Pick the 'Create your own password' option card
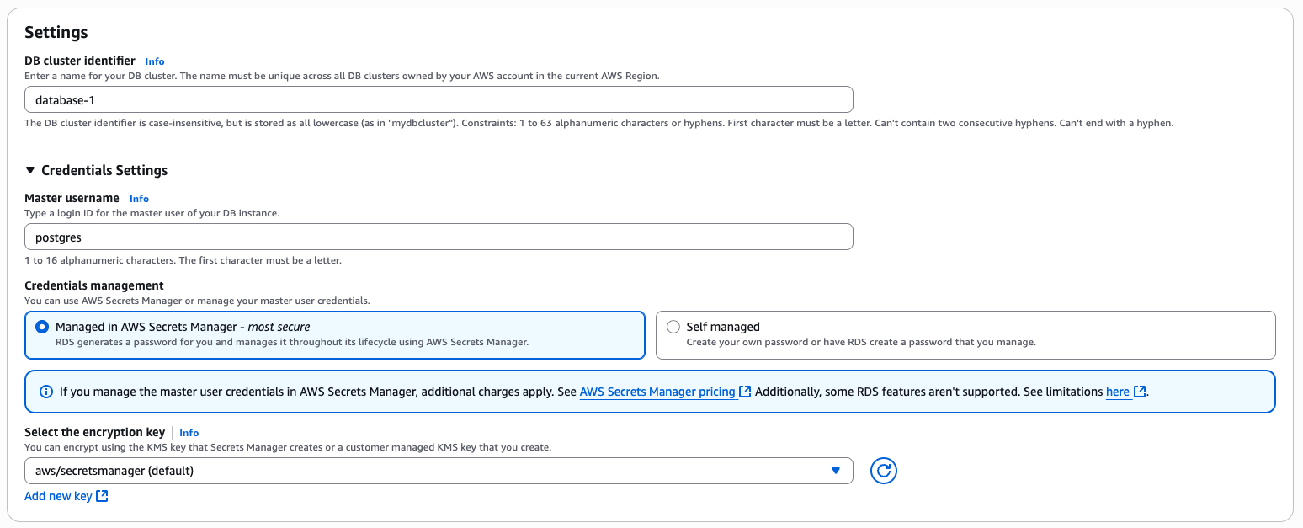Image resolution: width=1303 pixels, height=528 pixels. [965, 335]
